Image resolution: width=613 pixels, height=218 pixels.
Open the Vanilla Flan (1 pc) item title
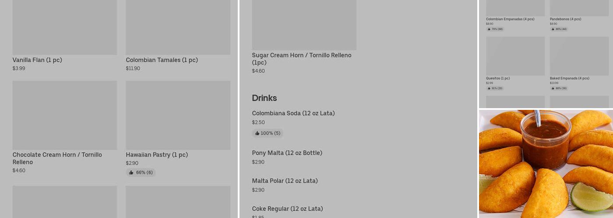pos(37,60)
